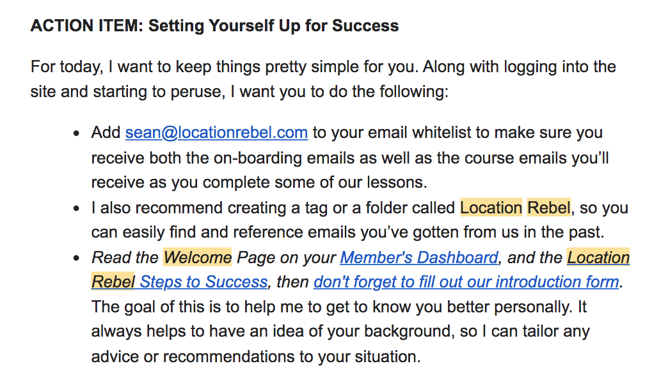Click the bullet marker beside "I also recommend"
Image resolution: width=645 pixels, height=382 pixels.
[x=77, y=209]
